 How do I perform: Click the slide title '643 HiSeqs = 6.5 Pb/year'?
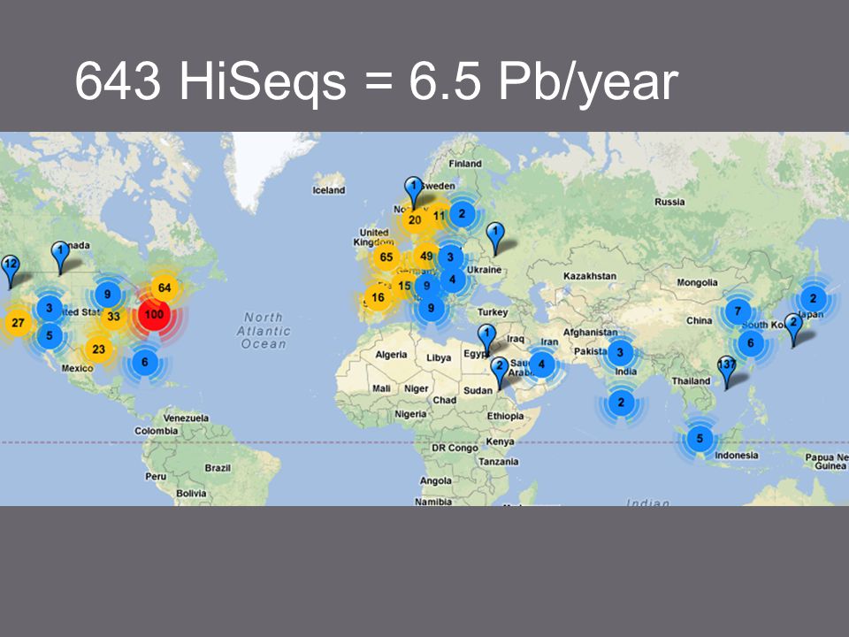click(377, 81)
